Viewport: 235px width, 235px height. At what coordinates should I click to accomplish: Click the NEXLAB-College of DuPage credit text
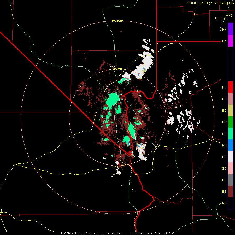point(209,3)
